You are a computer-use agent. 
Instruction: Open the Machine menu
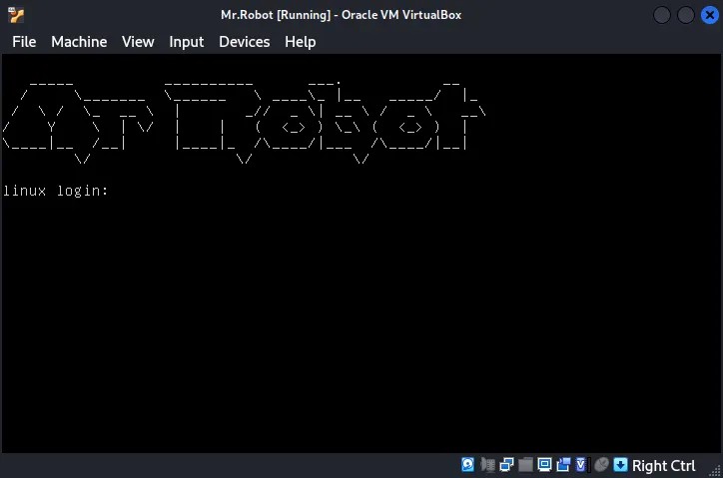[x=79, y=41]
